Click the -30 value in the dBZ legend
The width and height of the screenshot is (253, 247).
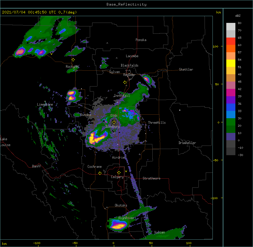(240, 155)
